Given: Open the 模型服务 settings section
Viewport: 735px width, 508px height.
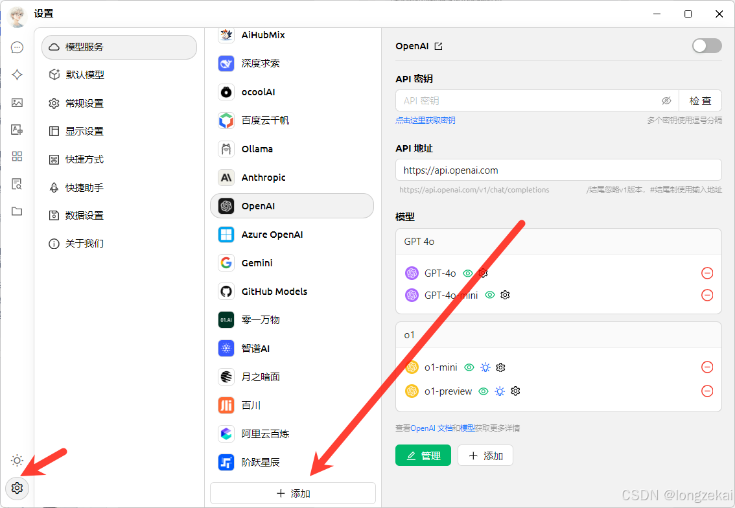Looking at the screenshot, I should pos(119,47).
